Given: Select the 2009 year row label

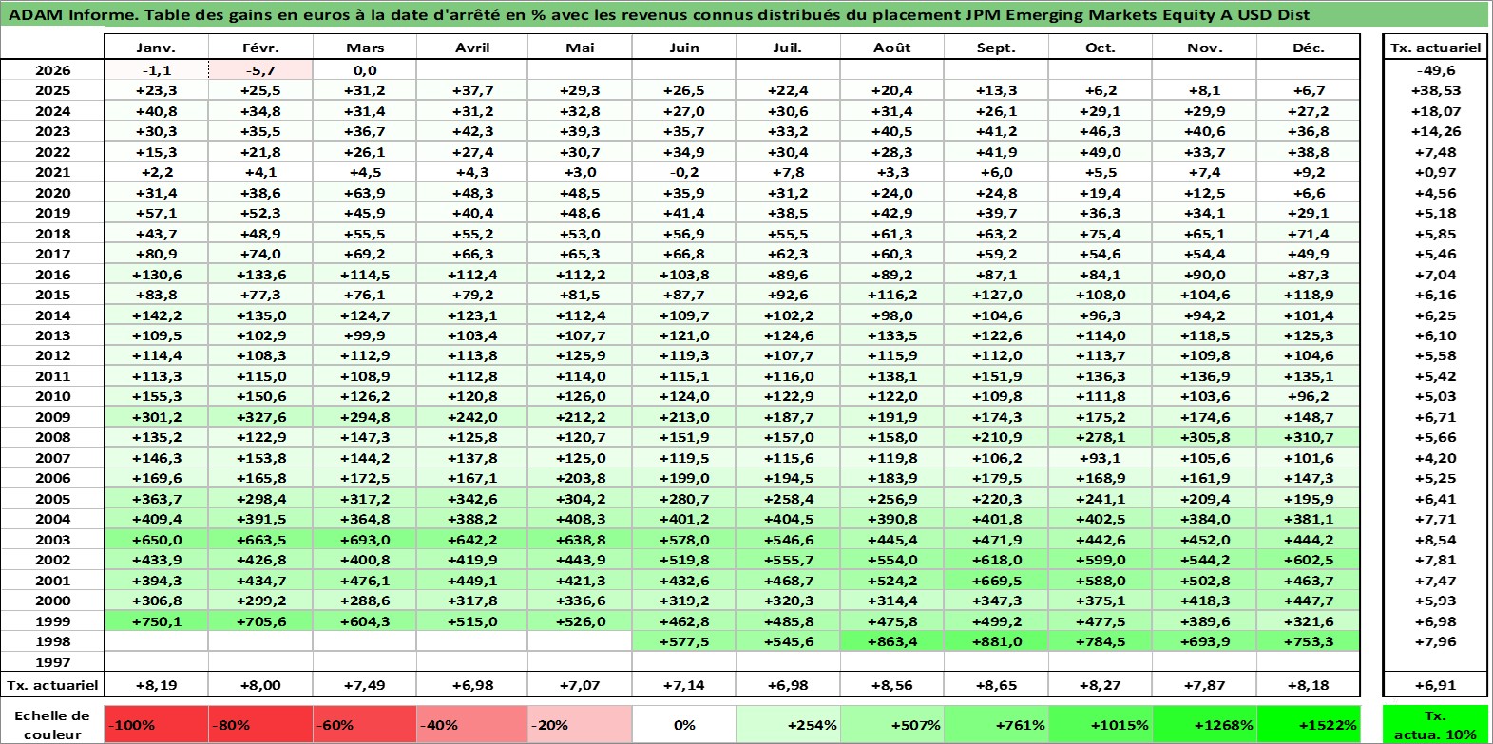Looking at the screenshot, I should (52, 417).
